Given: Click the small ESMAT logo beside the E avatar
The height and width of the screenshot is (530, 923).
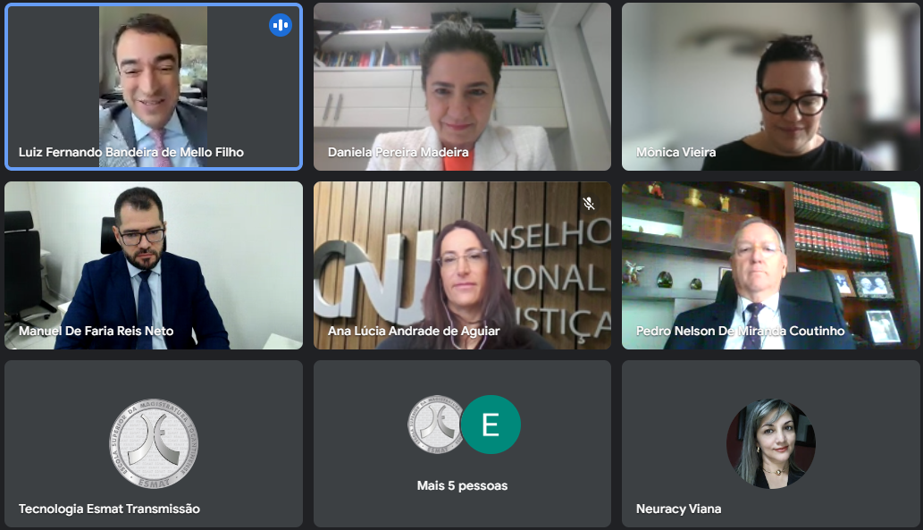Looking at the screenshot, I should (436, 425).
